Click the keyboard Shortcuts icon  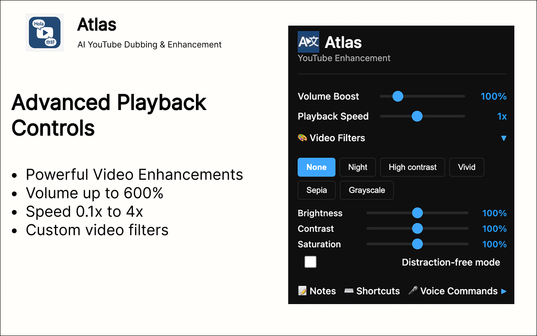pyautogui.click(x=349, y=291)
